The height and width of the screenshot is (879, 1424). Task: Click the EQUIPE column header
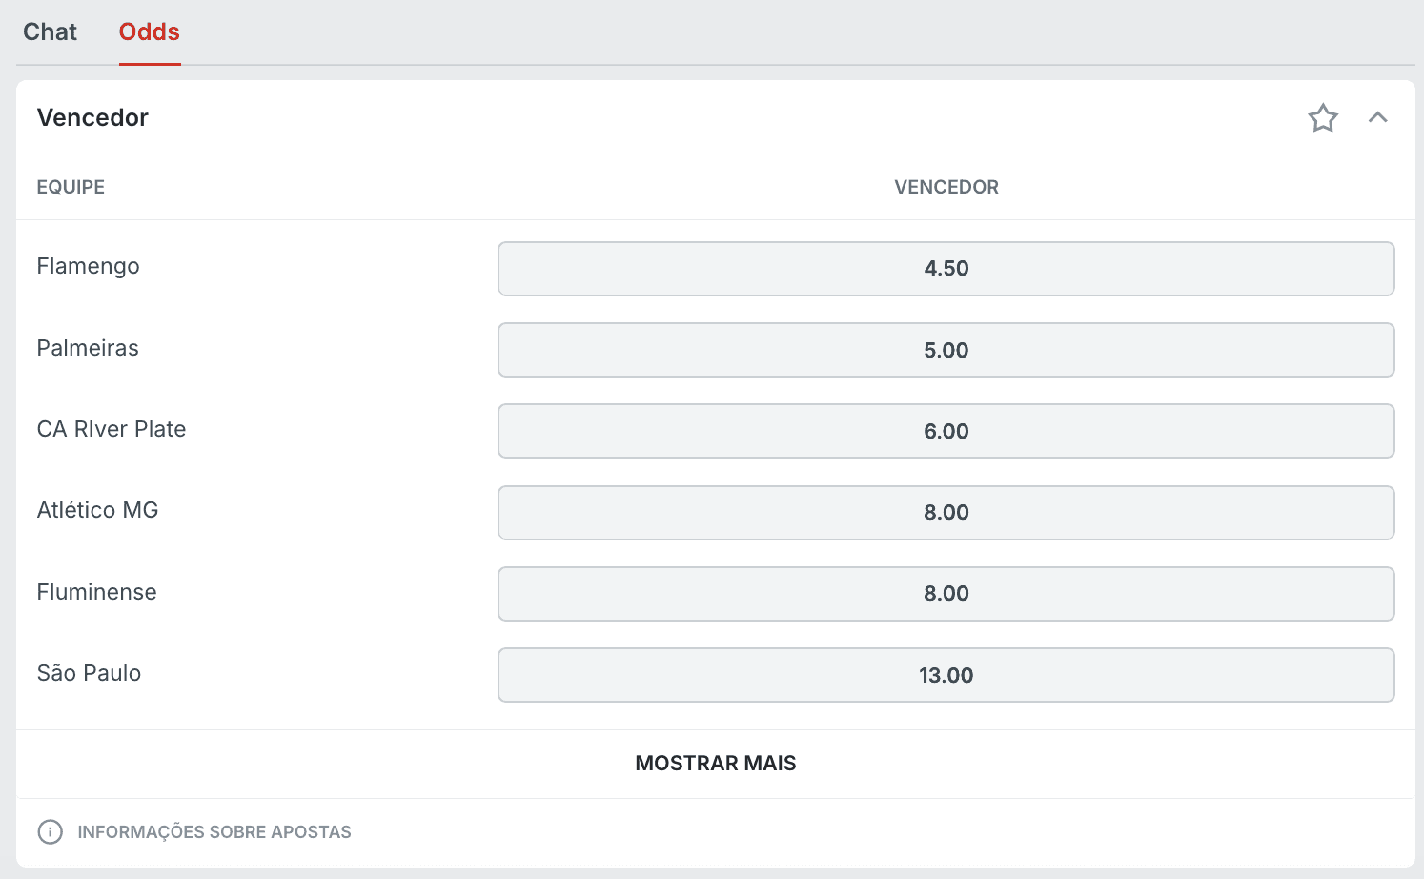coord(71,187)
